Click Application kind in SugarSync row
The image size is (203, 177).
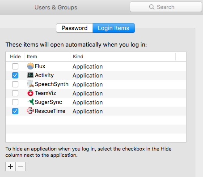tap(88, 103)
